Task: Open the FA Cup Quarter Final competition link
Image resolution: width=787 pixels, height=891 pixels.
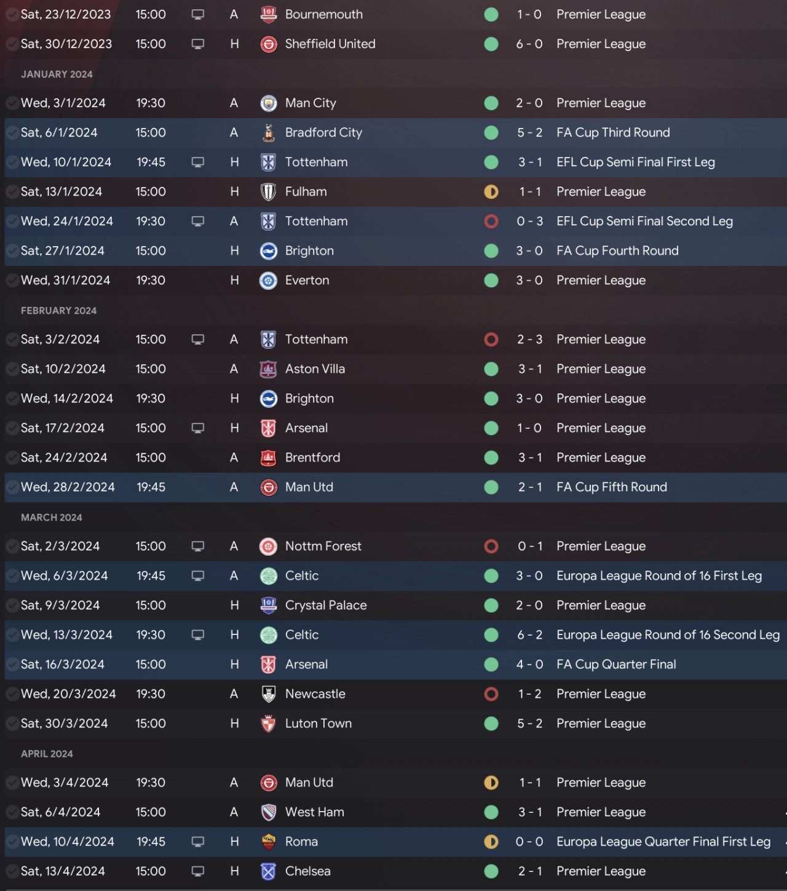Action: click(616, 664)
